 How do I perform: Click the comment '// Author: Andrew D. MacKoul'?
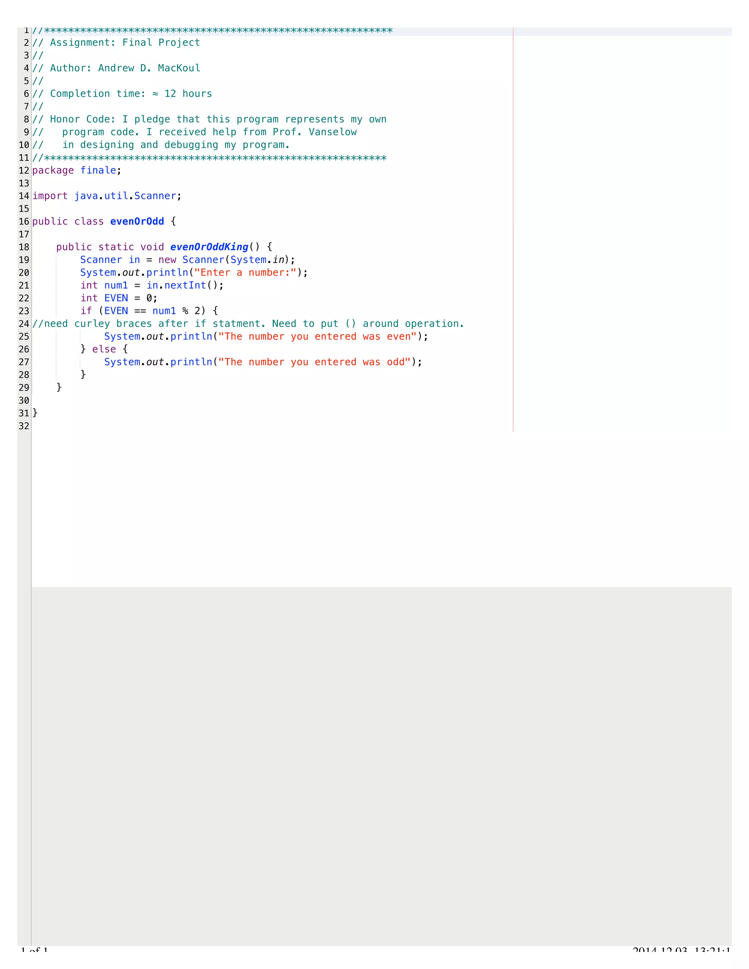[x=116, y=68]
